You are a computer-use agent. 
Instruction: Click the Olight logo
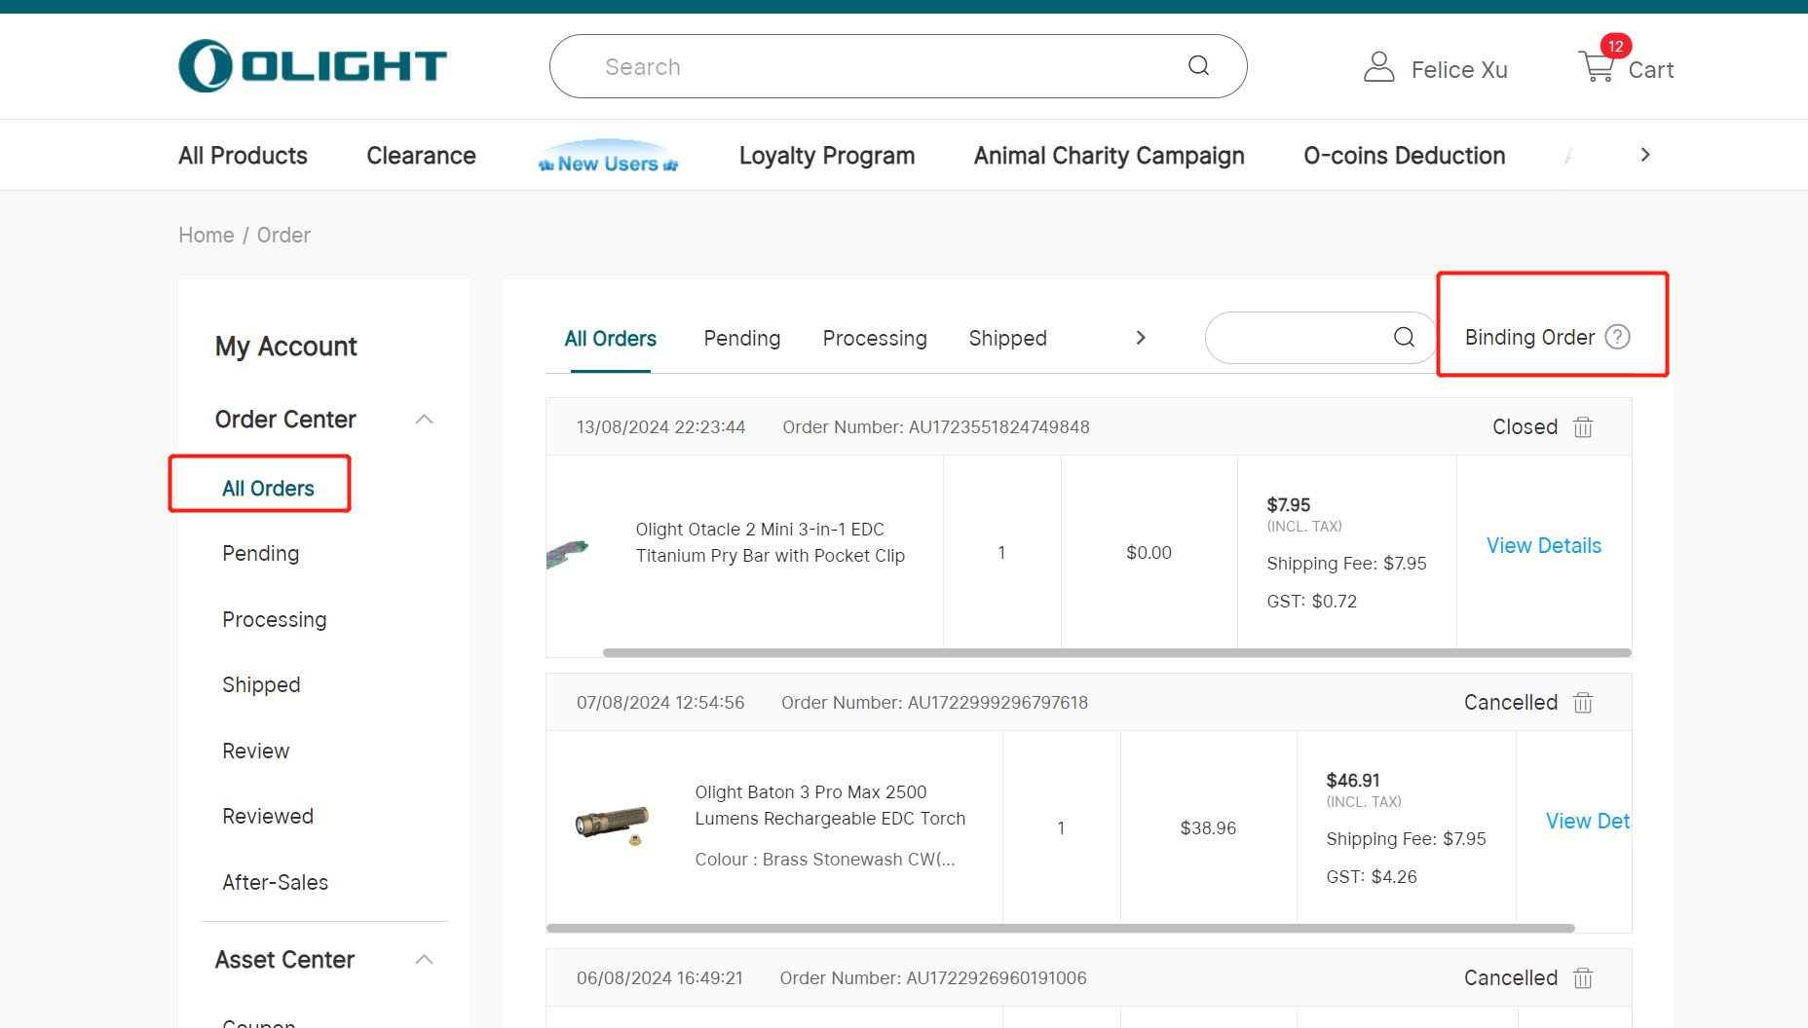click(313, 66)
